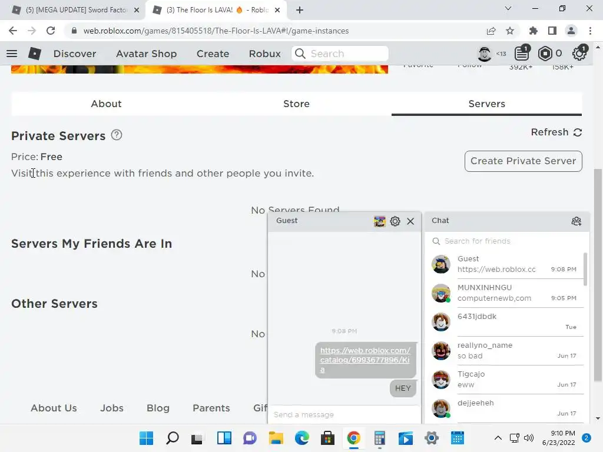Image resolution: width=603 pixels, height=452 pixels.
Task: Switch to the About tab
Action: 106,104
